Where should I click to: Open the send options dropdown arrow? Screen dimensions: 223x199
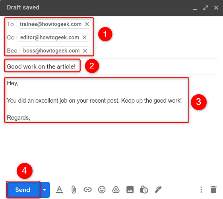45,189
